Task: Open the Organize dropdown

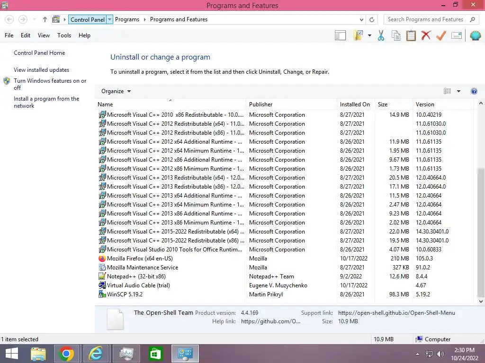Action: pyautogui.click(x=116, y=91)
